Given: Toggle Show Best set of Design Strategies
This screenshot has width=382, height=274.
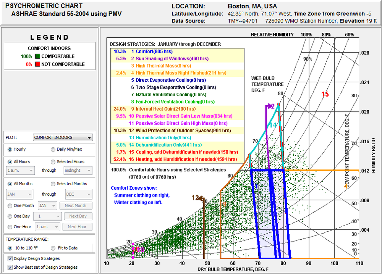Looking at the screenshot, I should 10,267.
